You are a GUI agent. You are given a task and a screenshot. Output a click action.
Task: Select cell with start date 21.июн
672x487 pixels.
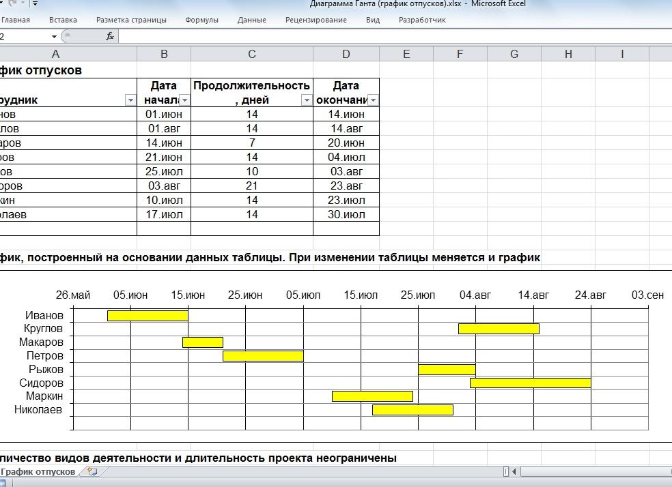click(x=164, y=157)
